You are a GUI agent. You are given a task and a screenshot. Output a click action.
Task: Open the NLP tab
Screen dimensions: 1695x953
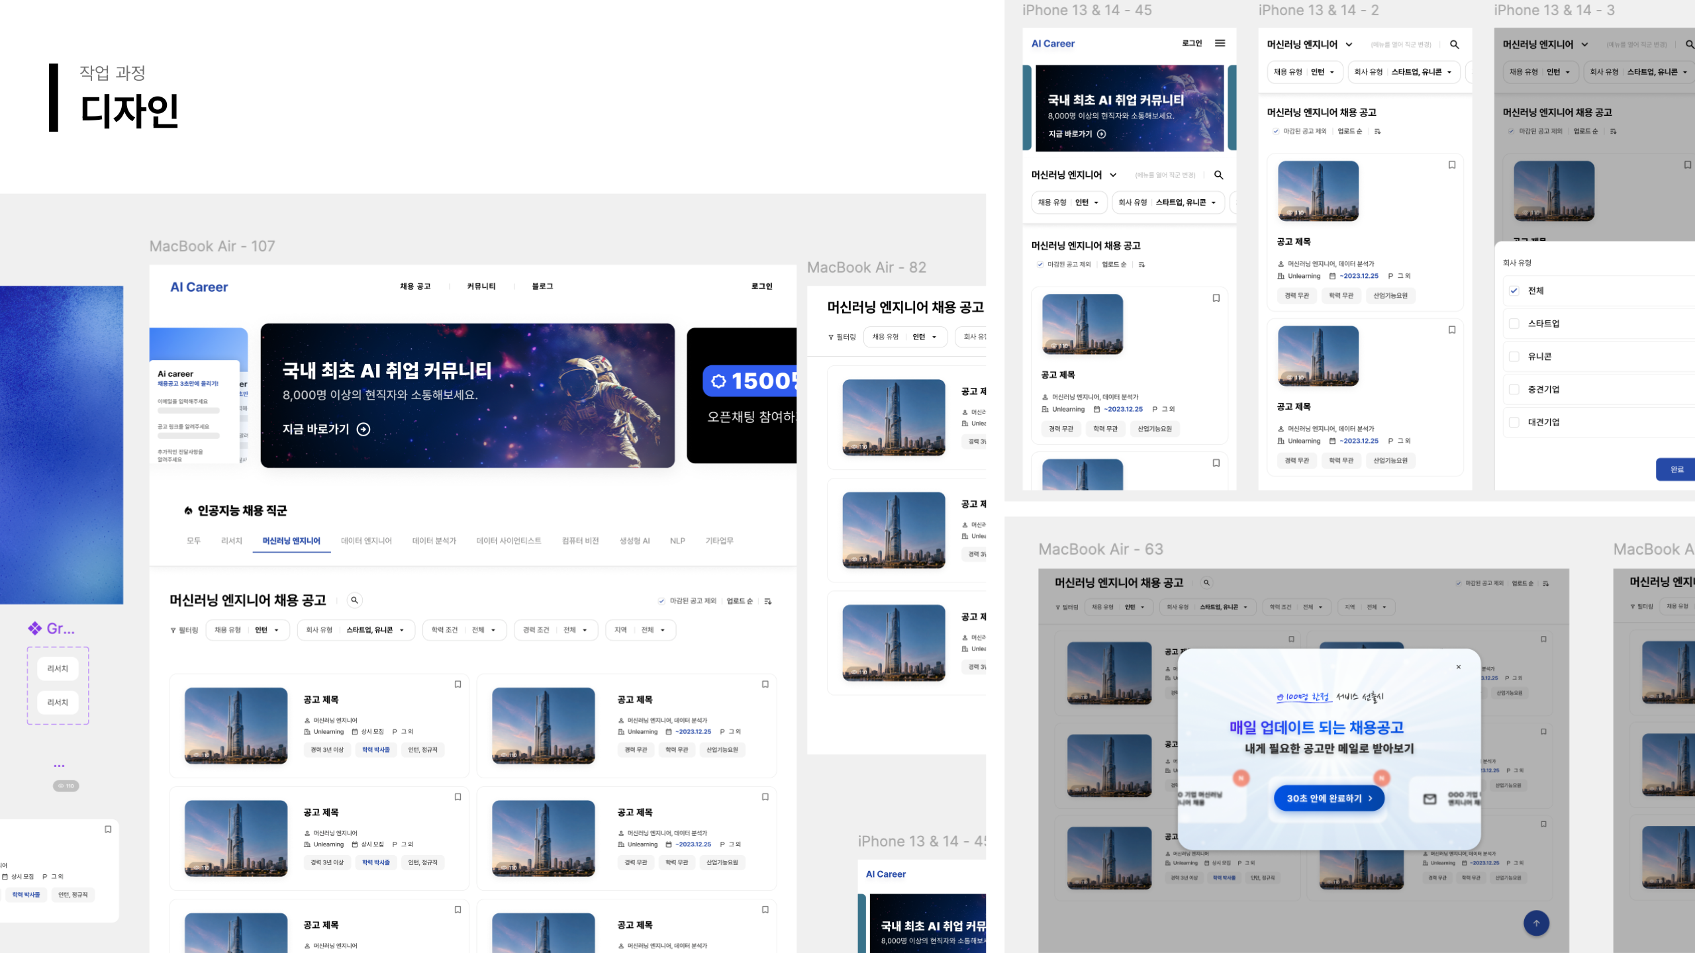pyautogui.click(x=677, y=541)
